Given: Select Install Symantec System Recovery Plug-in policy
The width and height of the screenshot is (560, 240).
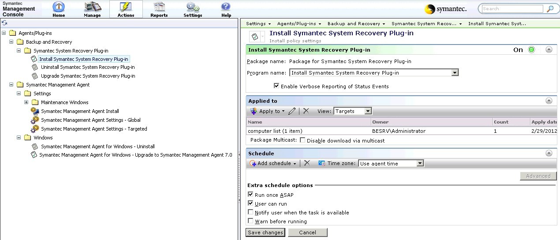Looking at the screenshot, I should (84, 59).
